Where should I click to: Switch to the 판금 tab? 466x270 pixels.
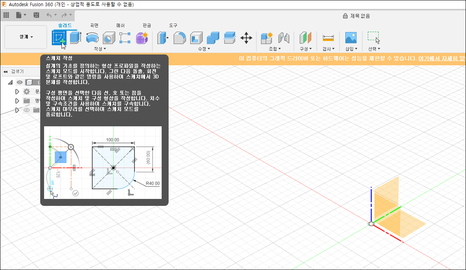tap(147, 25)
